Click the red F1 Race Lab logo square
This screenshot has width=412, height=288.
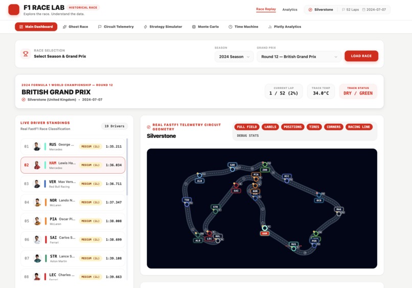(x=14, y=10)
